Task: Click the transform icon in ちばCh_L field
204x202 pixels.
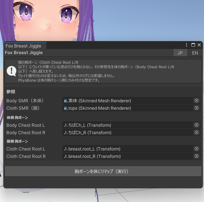Action: [65, 125]
